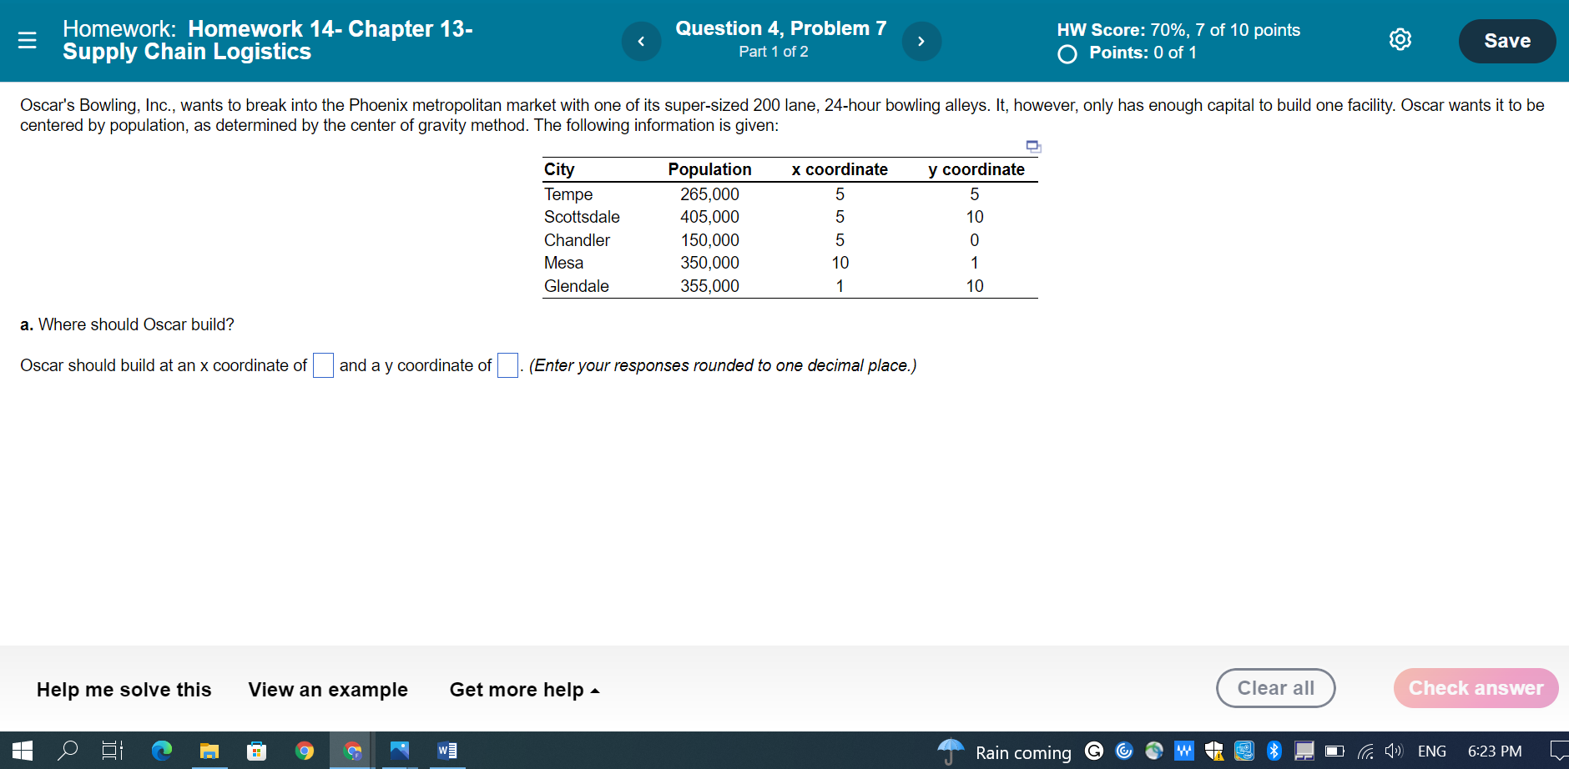The height and width of the screenshot is (769, 1569).
Task: Click the Points status circle
Action: click(1067, 54)
